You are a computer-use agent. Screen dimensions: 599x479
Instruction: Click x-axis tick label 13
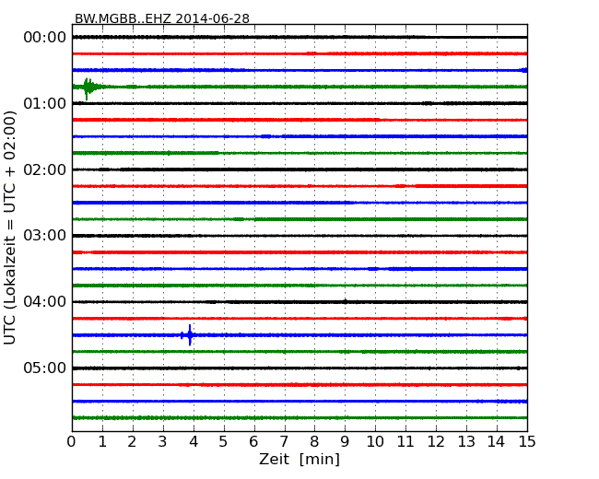(x=466, y=442)
